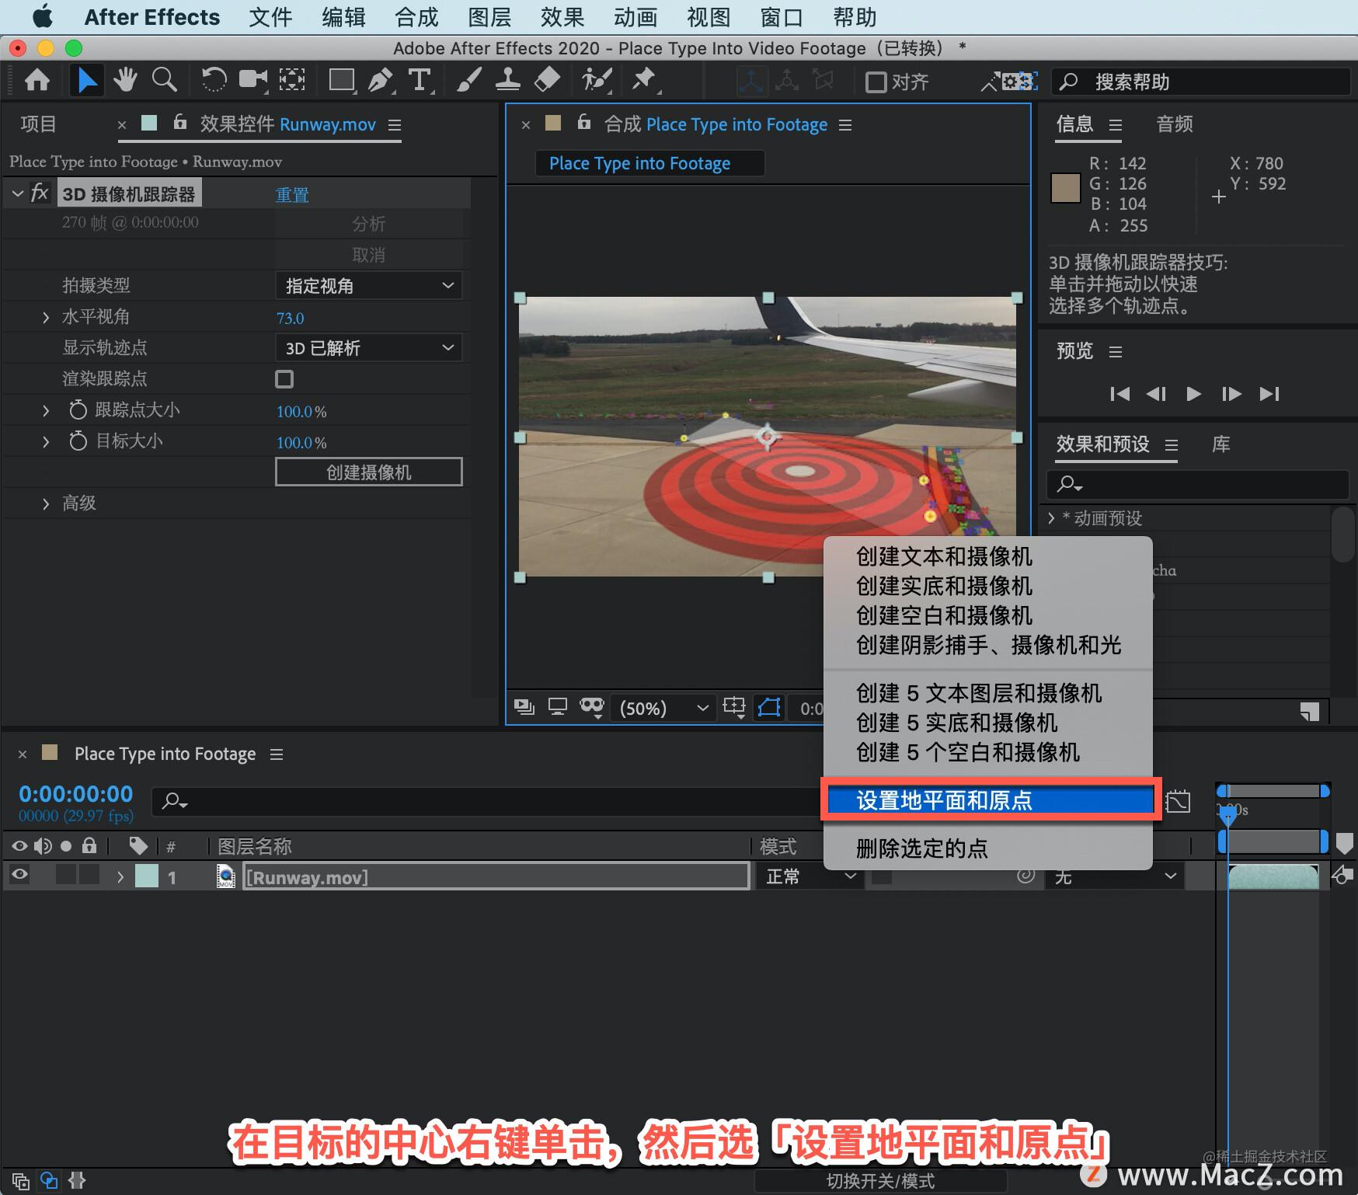Click the current time indicator in timeline
1358x1195 pixels.
pos(1227,815)
